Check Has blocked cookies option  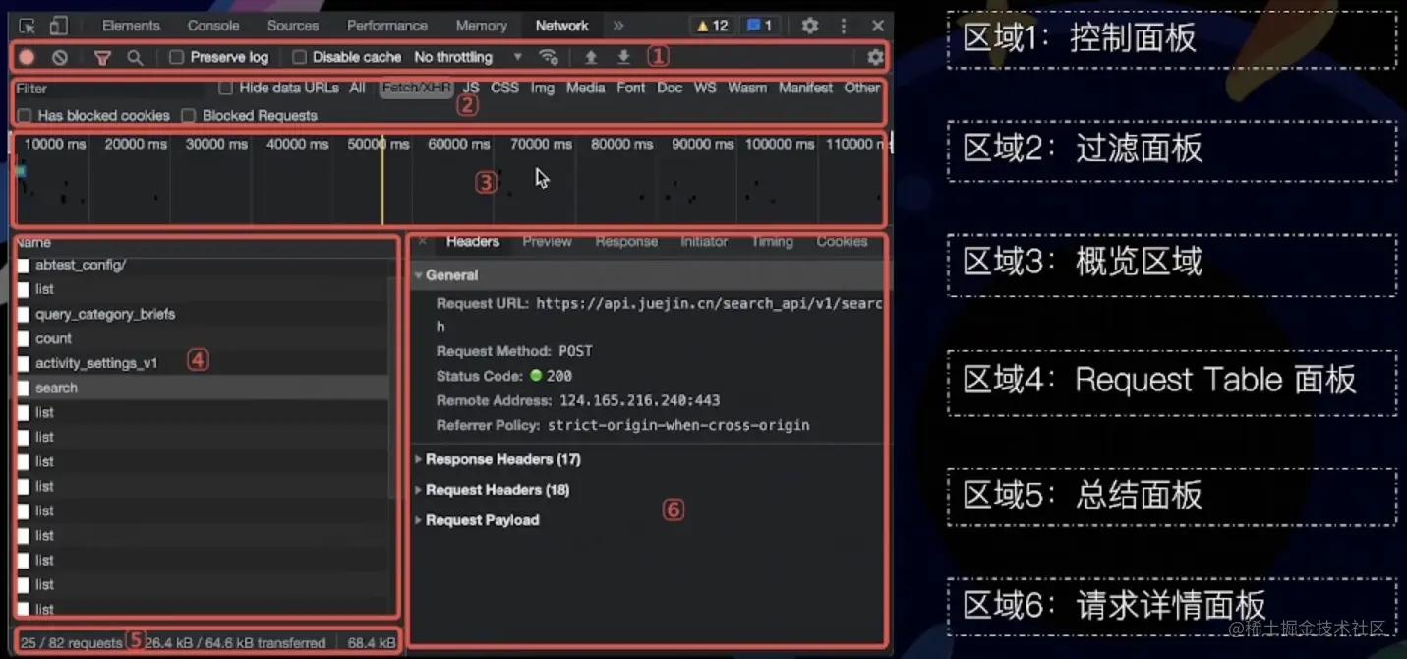tap(25, 115)
